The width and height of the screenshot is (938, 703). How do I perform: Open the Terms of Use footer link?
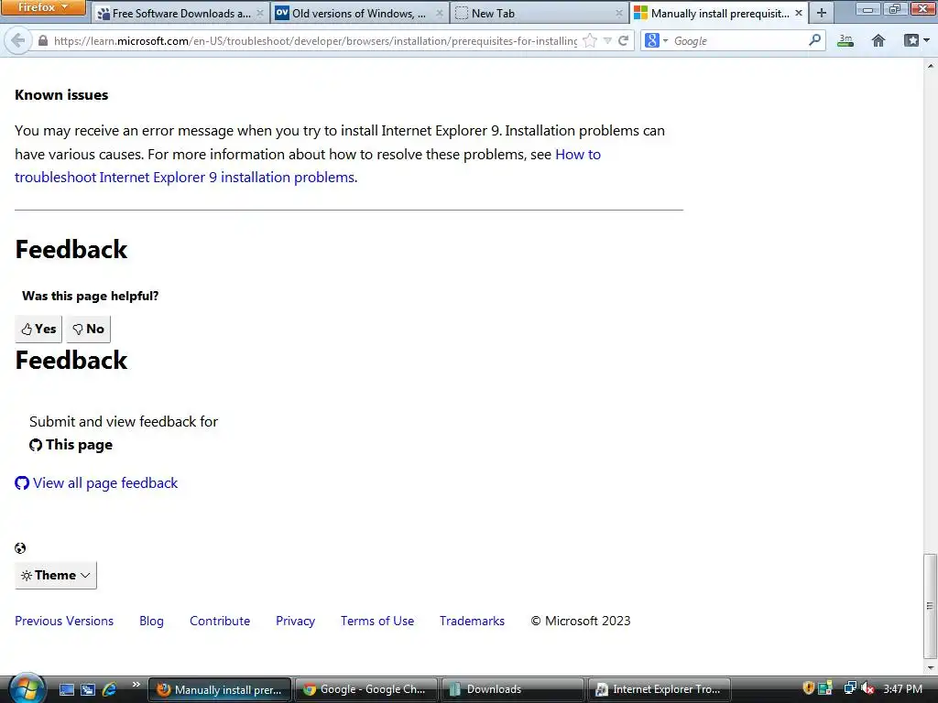376,621
